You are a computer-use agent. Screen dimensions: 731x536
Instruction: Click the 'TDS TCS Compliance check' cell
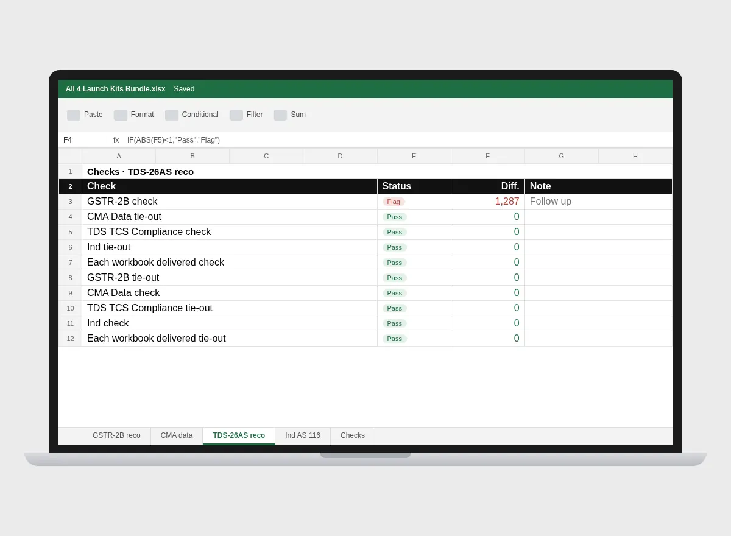(x=230, y=232)
